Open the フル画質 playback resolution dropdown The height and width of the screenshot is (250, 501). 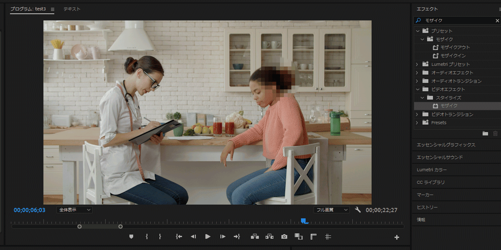tap(331, 210)
